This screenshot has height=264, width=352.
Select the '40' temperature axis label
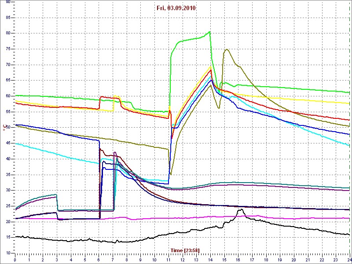point(7,159)
